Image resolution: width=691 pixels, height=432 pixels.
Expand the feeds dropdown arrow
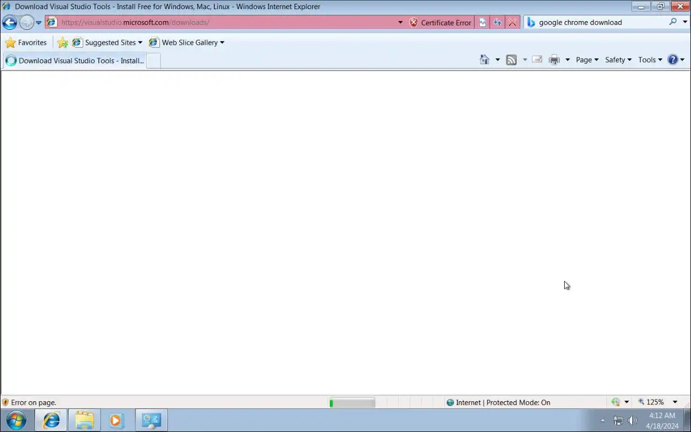tap(524, 60)
